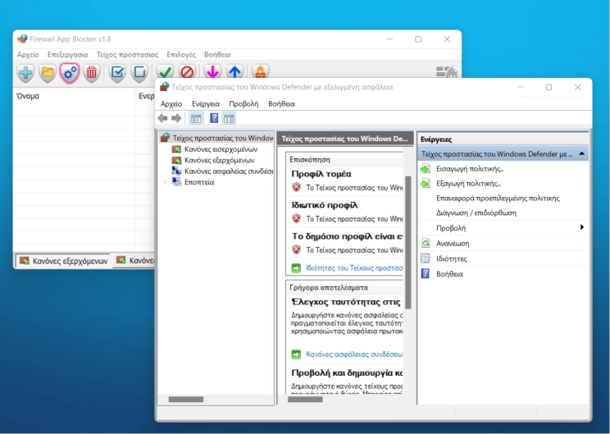Click the Όνομα column header

pos(74,96)
